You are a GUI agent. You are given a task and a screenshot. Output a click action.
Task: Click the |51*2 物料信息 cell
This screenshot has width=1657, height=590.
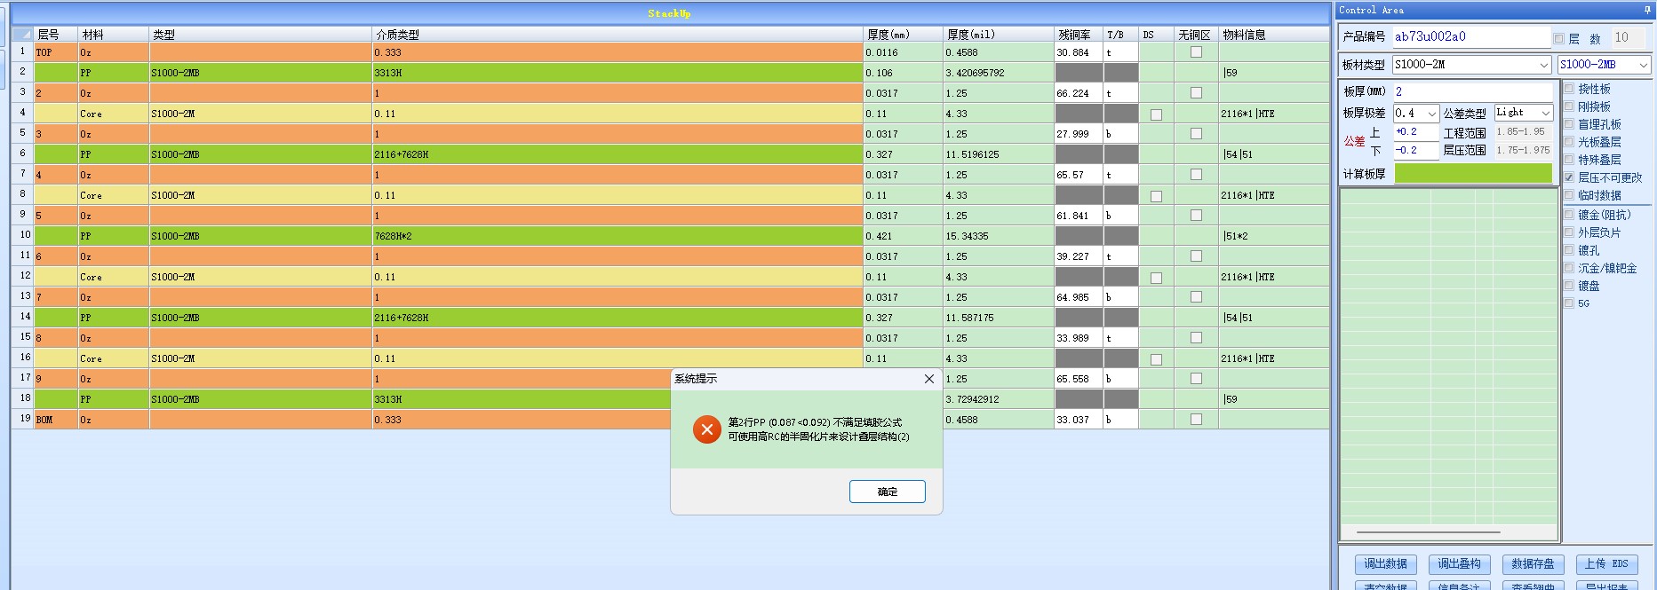(x=1273, y=236)
